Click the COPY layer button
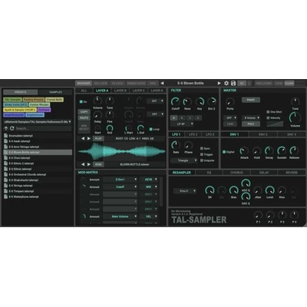The width and height of the screenshot is (307, 307). (x=84, y=112)
